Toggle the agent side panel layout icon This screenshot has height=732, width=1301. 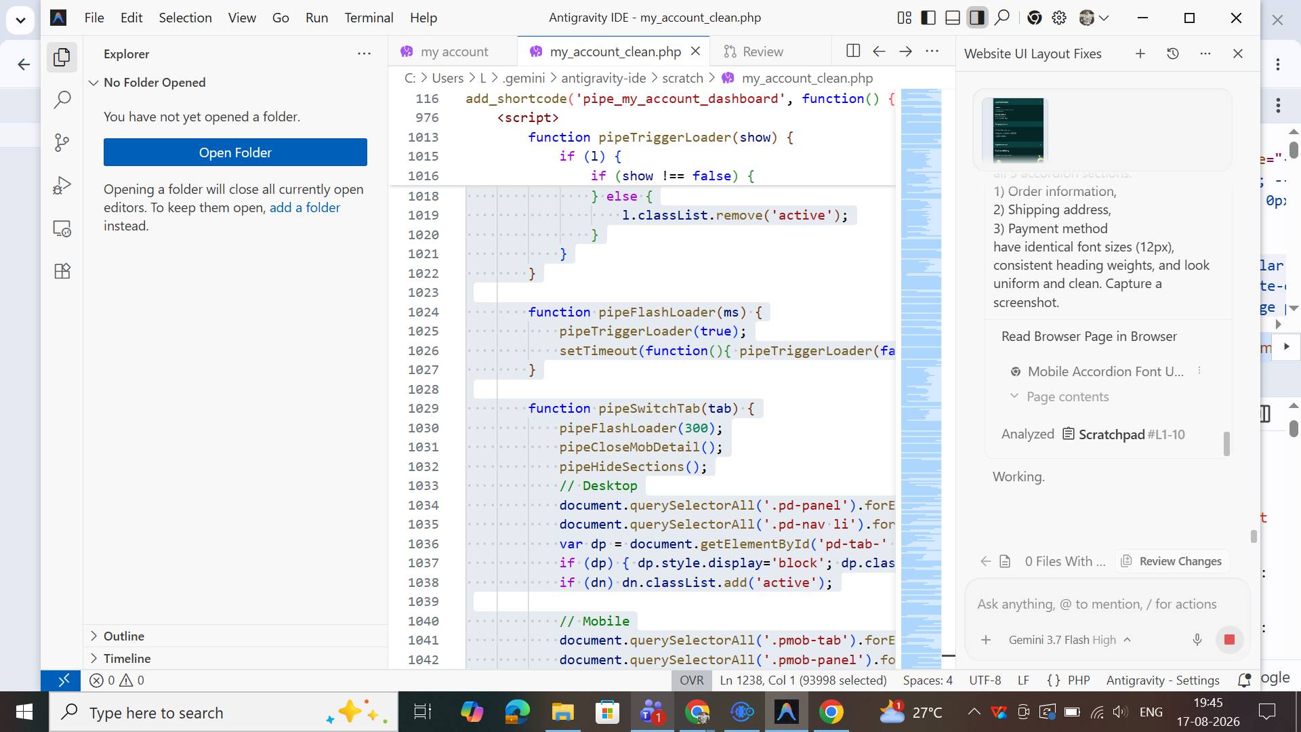pyautogui.click(x=977, y=18)
